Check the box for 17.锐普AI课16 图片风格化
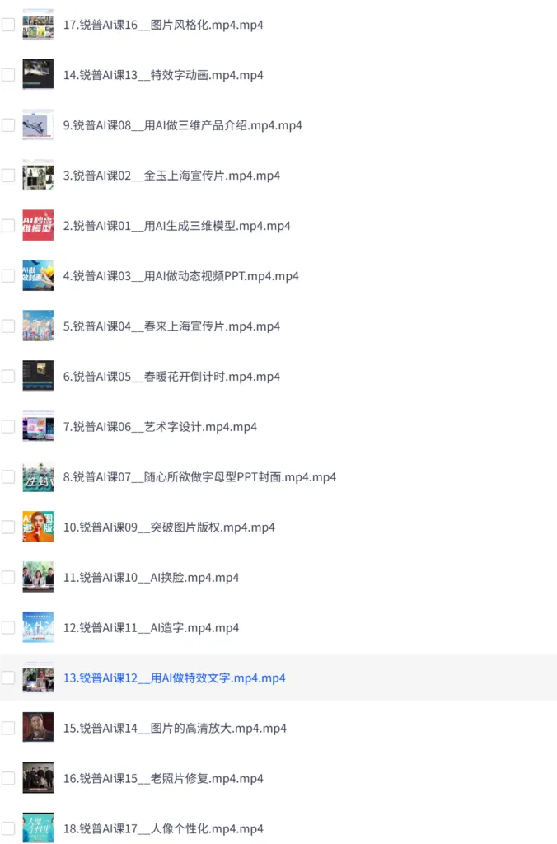The height and width of the screenshot is (844, 557). click(x=8, y=25)
